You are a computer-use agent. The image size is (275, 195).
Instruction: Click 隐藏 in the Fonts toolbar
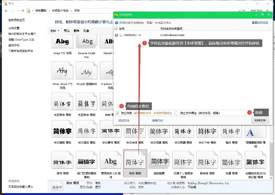point(86,31)
